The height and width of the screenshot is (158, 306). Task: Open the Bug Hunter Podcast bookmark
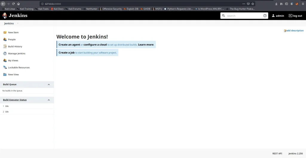click(241, 9)
